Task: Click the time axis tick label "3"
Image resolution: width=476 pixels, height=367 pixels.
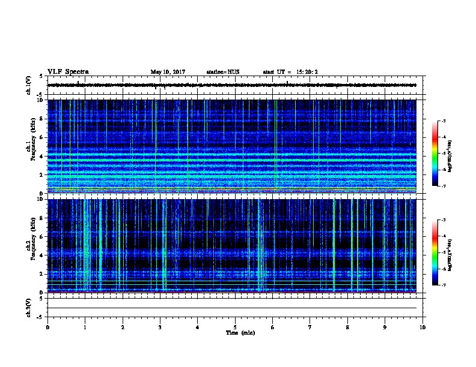Action: click(160, 327)
